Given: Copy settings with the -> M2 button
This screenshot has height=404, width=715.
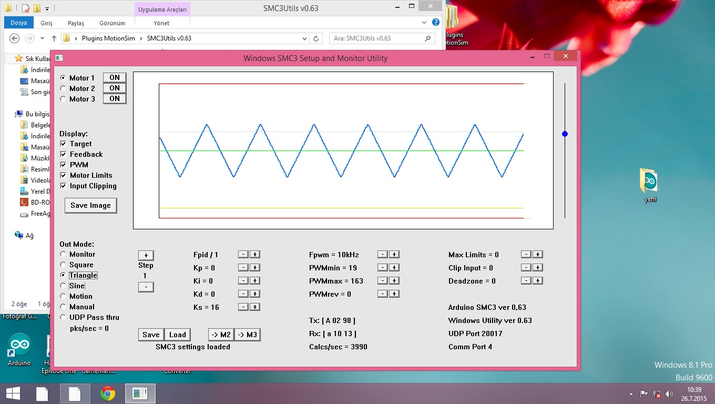Looking at the screenshot, I should [x=221, y=335].
